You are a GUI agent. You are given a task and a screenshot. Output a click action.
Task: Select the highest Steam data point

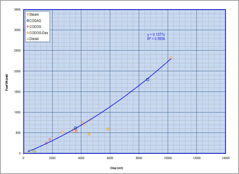[171, 58]
